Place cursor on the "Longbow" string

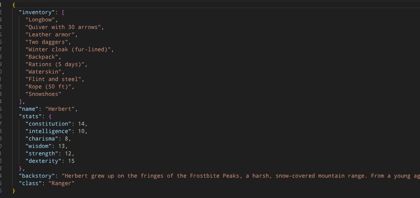(40, 20)
